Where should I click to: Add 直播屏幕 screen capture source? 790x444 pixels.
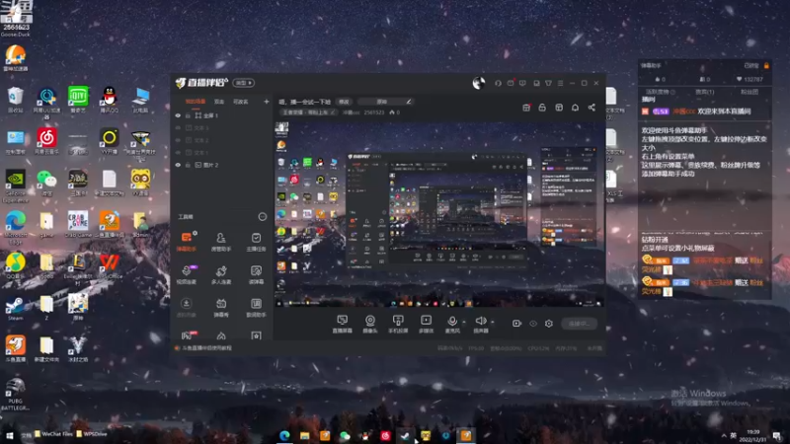[342, 324]
